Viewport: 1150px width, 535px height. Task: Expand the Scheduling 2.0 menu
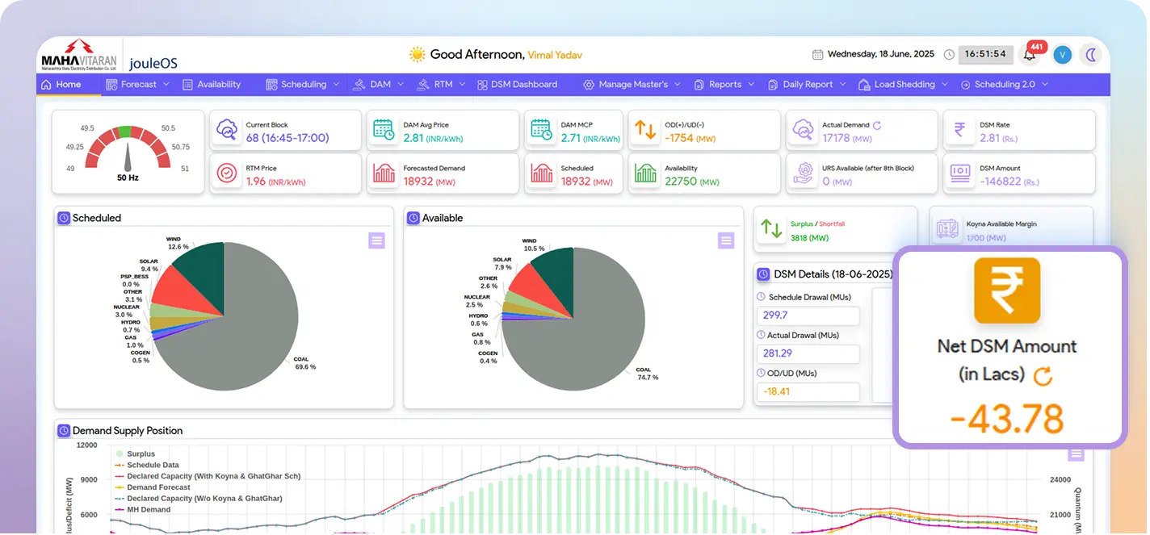[x=1005, y=84]
